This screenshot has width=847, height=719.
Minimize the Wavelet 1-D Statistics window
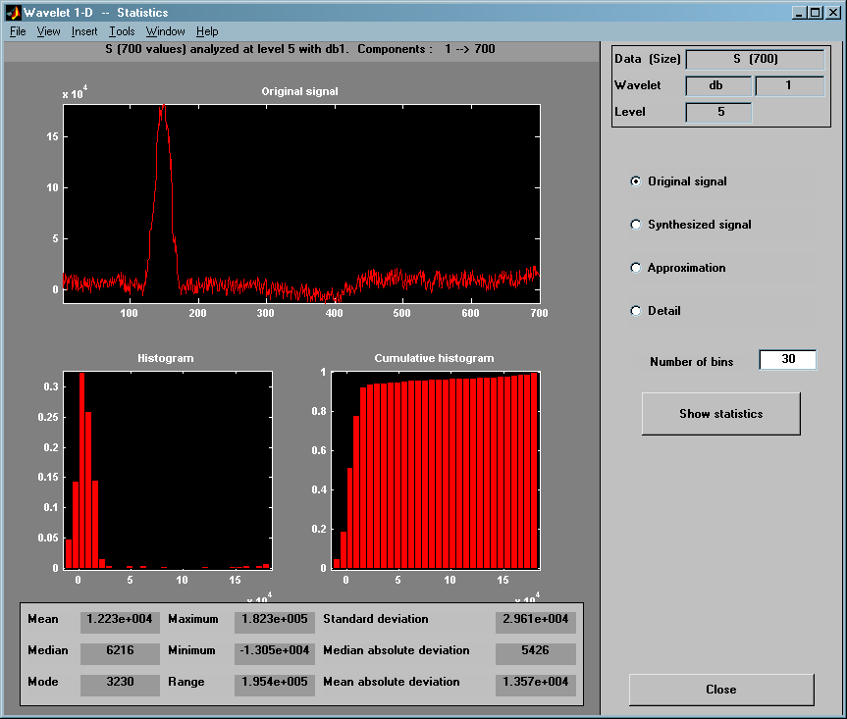pos(801,13)
